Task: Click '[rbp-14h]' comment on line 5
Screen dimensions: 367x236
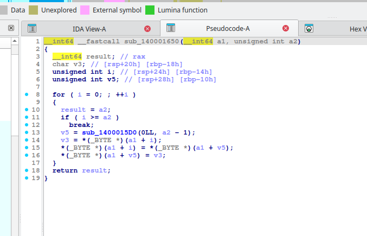Action: (x=194, y=72)
